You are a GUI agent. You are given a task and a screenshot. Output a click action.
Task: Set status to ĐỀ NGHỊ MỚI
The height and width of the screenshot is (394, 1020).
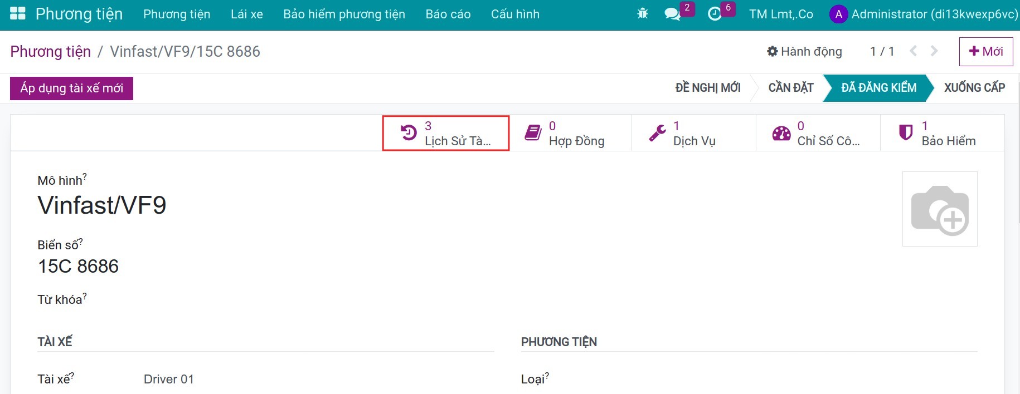coord(708,88)
